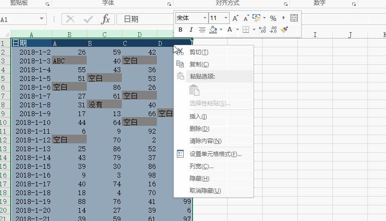
Task: Expand the borders dropdown arrow
Action: click(x=254, y=30)
